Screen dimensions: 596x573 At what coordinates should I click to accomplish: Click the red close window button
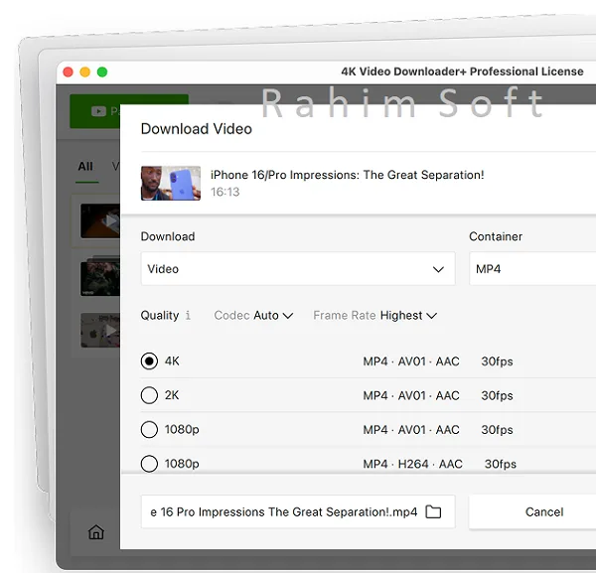tap(68, 72)
